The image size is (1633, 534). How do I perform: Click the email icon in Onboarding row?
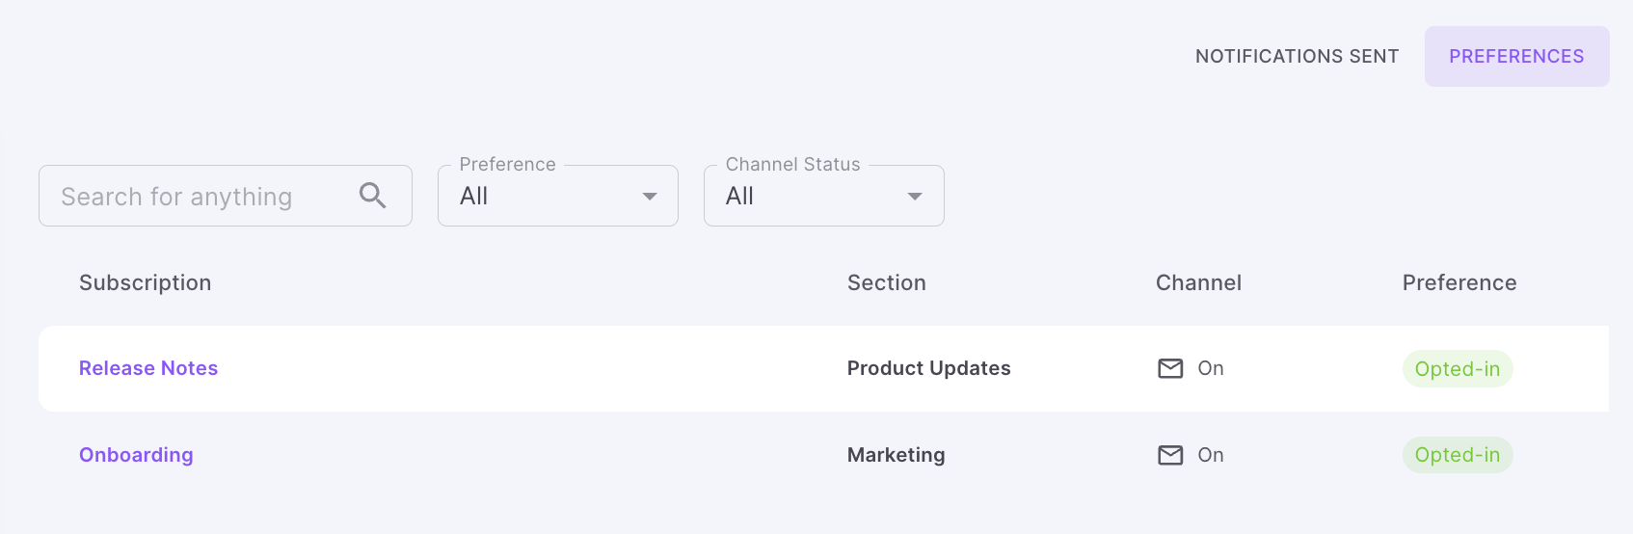coord(1170,455)
